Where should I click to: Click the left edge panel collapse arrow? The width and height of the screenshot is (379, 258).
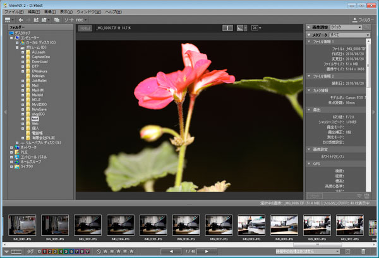tap(5, 112)
